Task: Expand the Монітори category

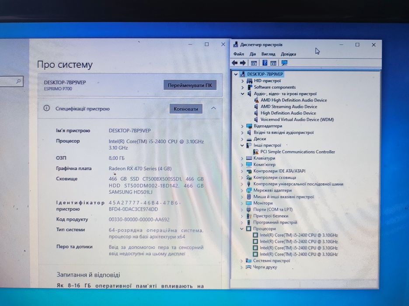Action: (x=242, y=203)
